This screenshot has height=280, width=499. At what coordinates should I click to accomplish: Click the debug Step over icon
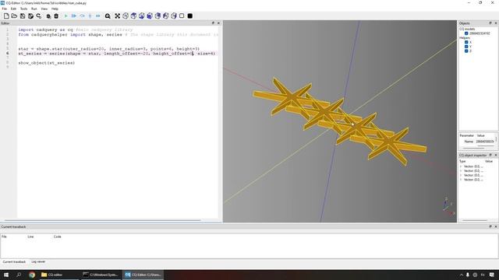point(82,16)
